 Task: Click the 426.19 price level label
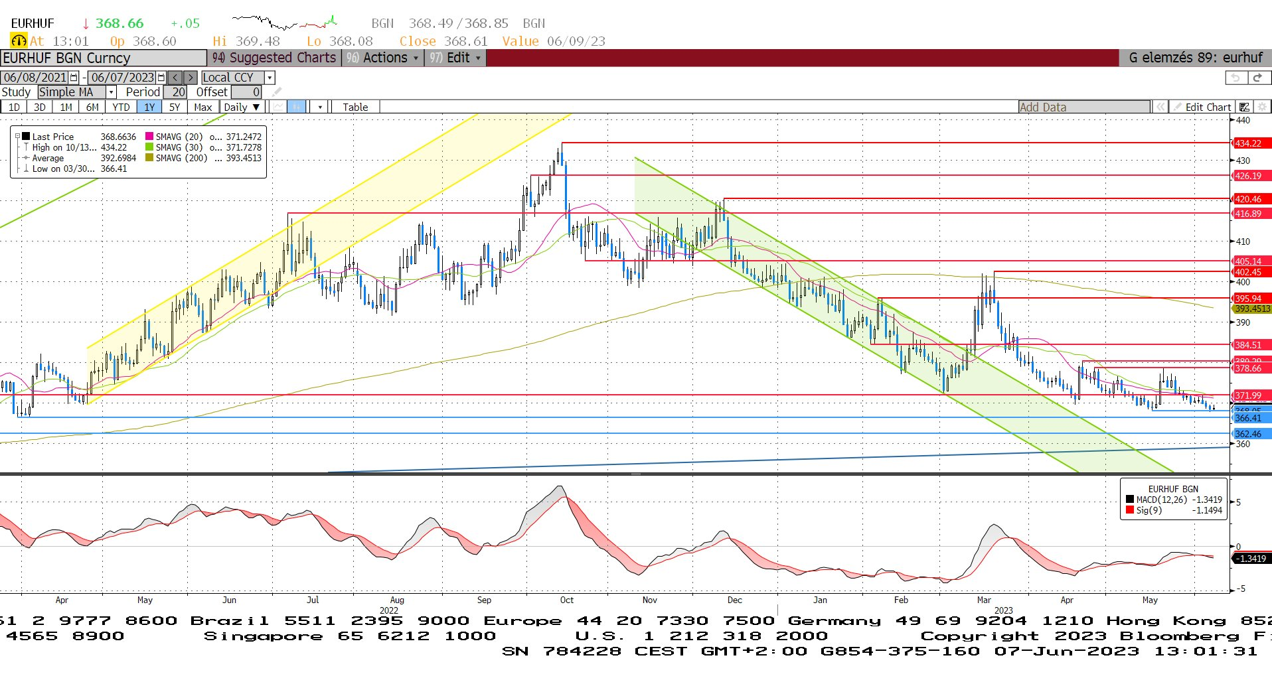point(1251,176)
